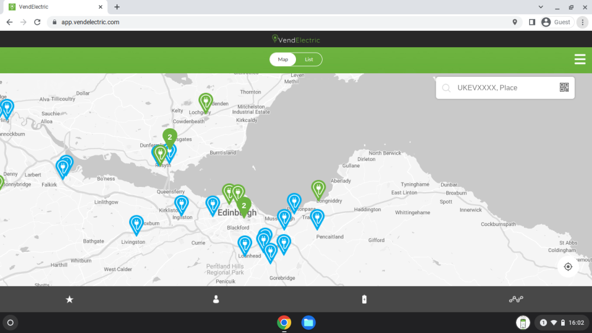Open ChromeOS launcher button

pyautogui.click(x=11, y=322)
